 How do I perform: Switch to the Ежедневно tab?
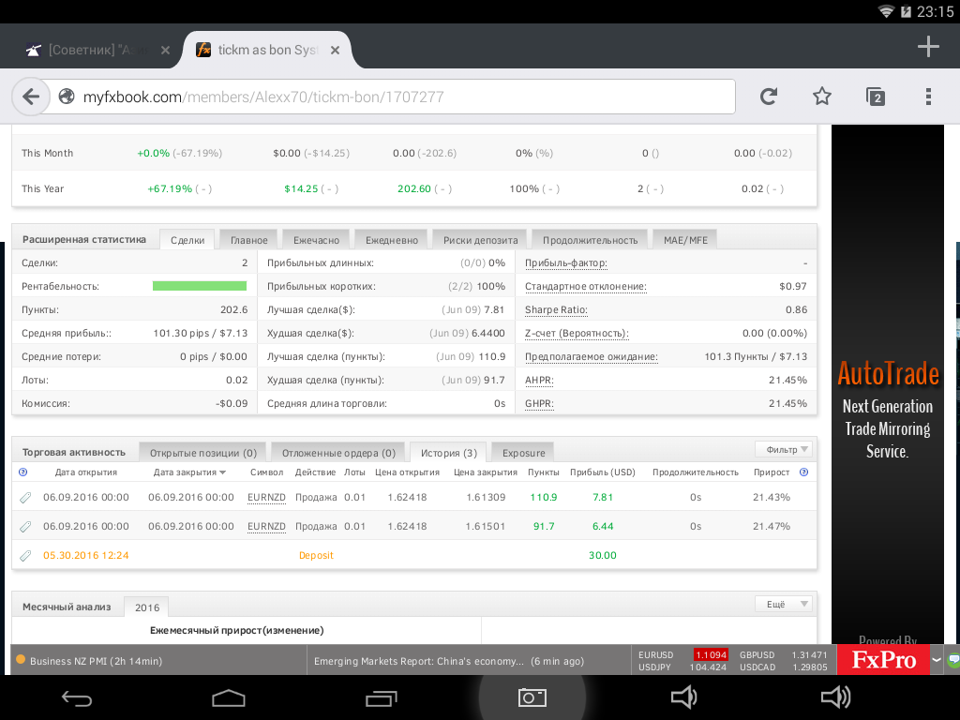click(x=392, y=240)
